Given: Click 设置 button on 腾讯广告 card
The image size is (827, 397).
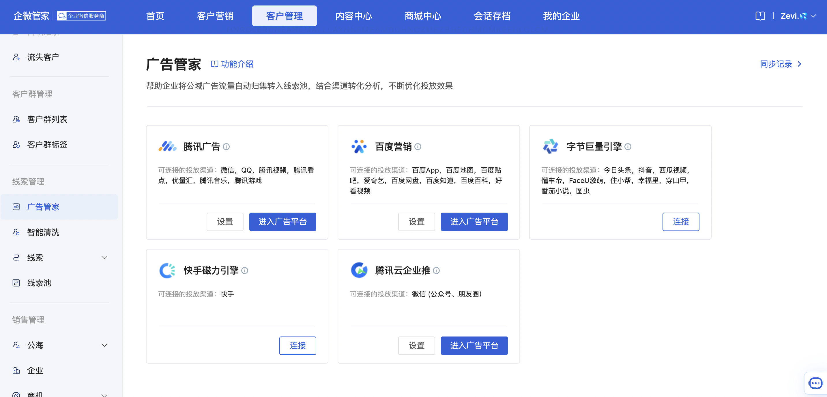Looking at the screenshot, I should (225, 222).
